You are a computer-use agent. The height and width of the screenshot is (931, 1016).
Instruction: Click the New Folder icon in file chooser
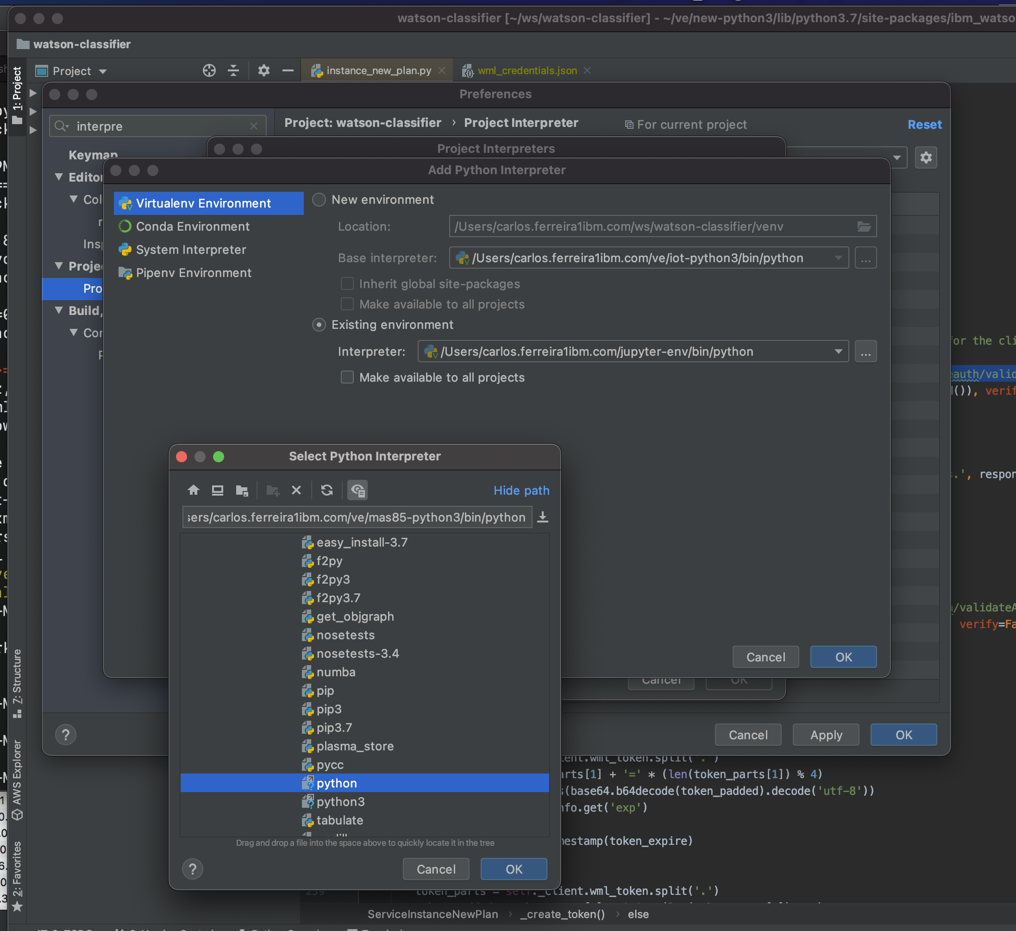point(273,490)
